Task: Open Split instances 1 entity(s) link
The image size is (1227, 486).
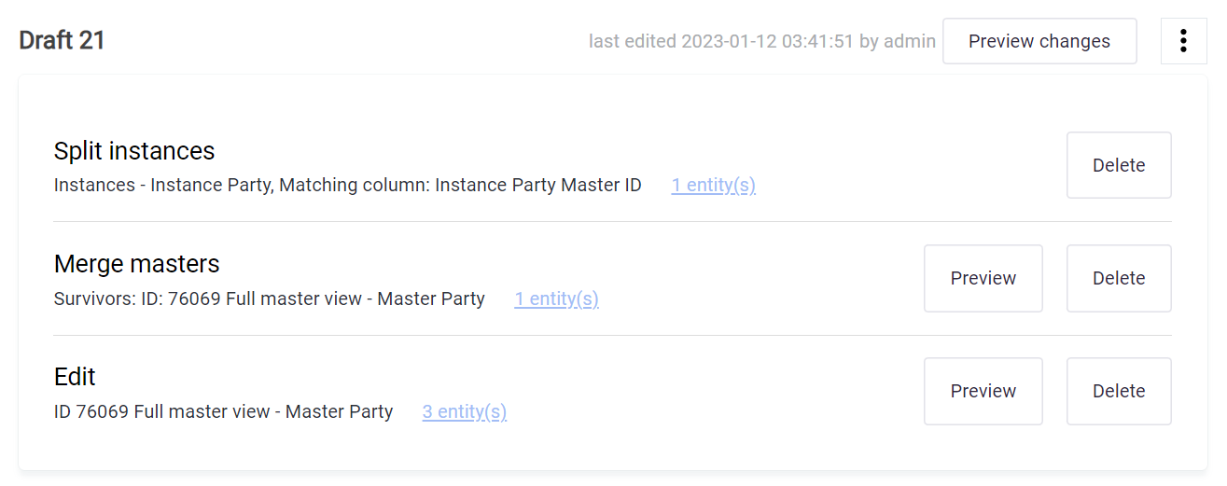Action: [713, 186]
